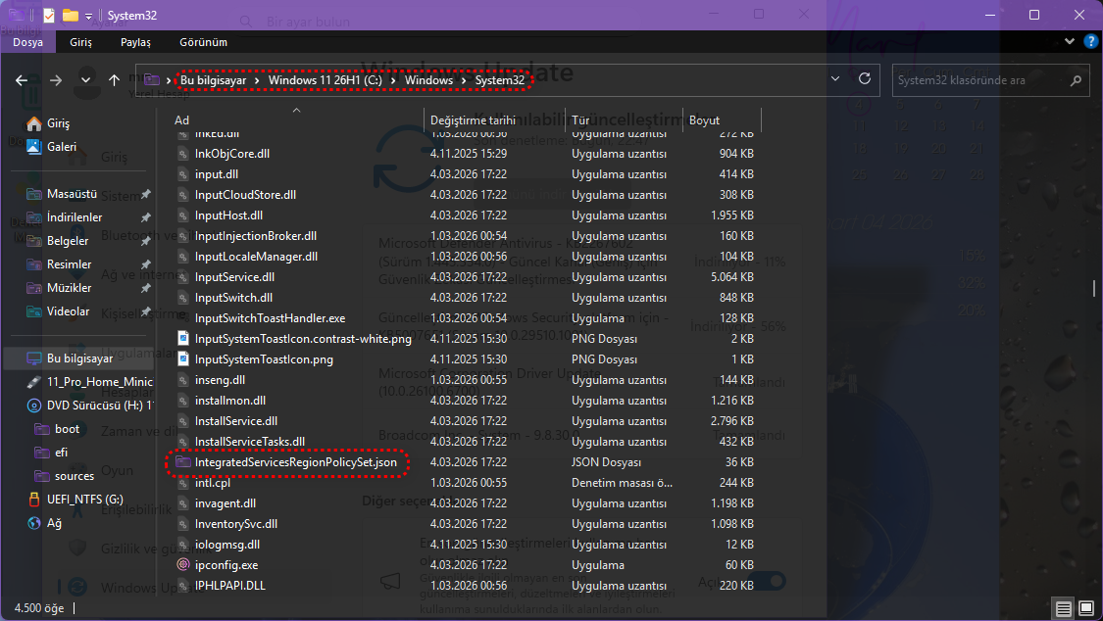Click the properties checkmark quick-access icon
Image resolution: width=1103 pixels, height=621 pixels.
click(x=49, y=15)
